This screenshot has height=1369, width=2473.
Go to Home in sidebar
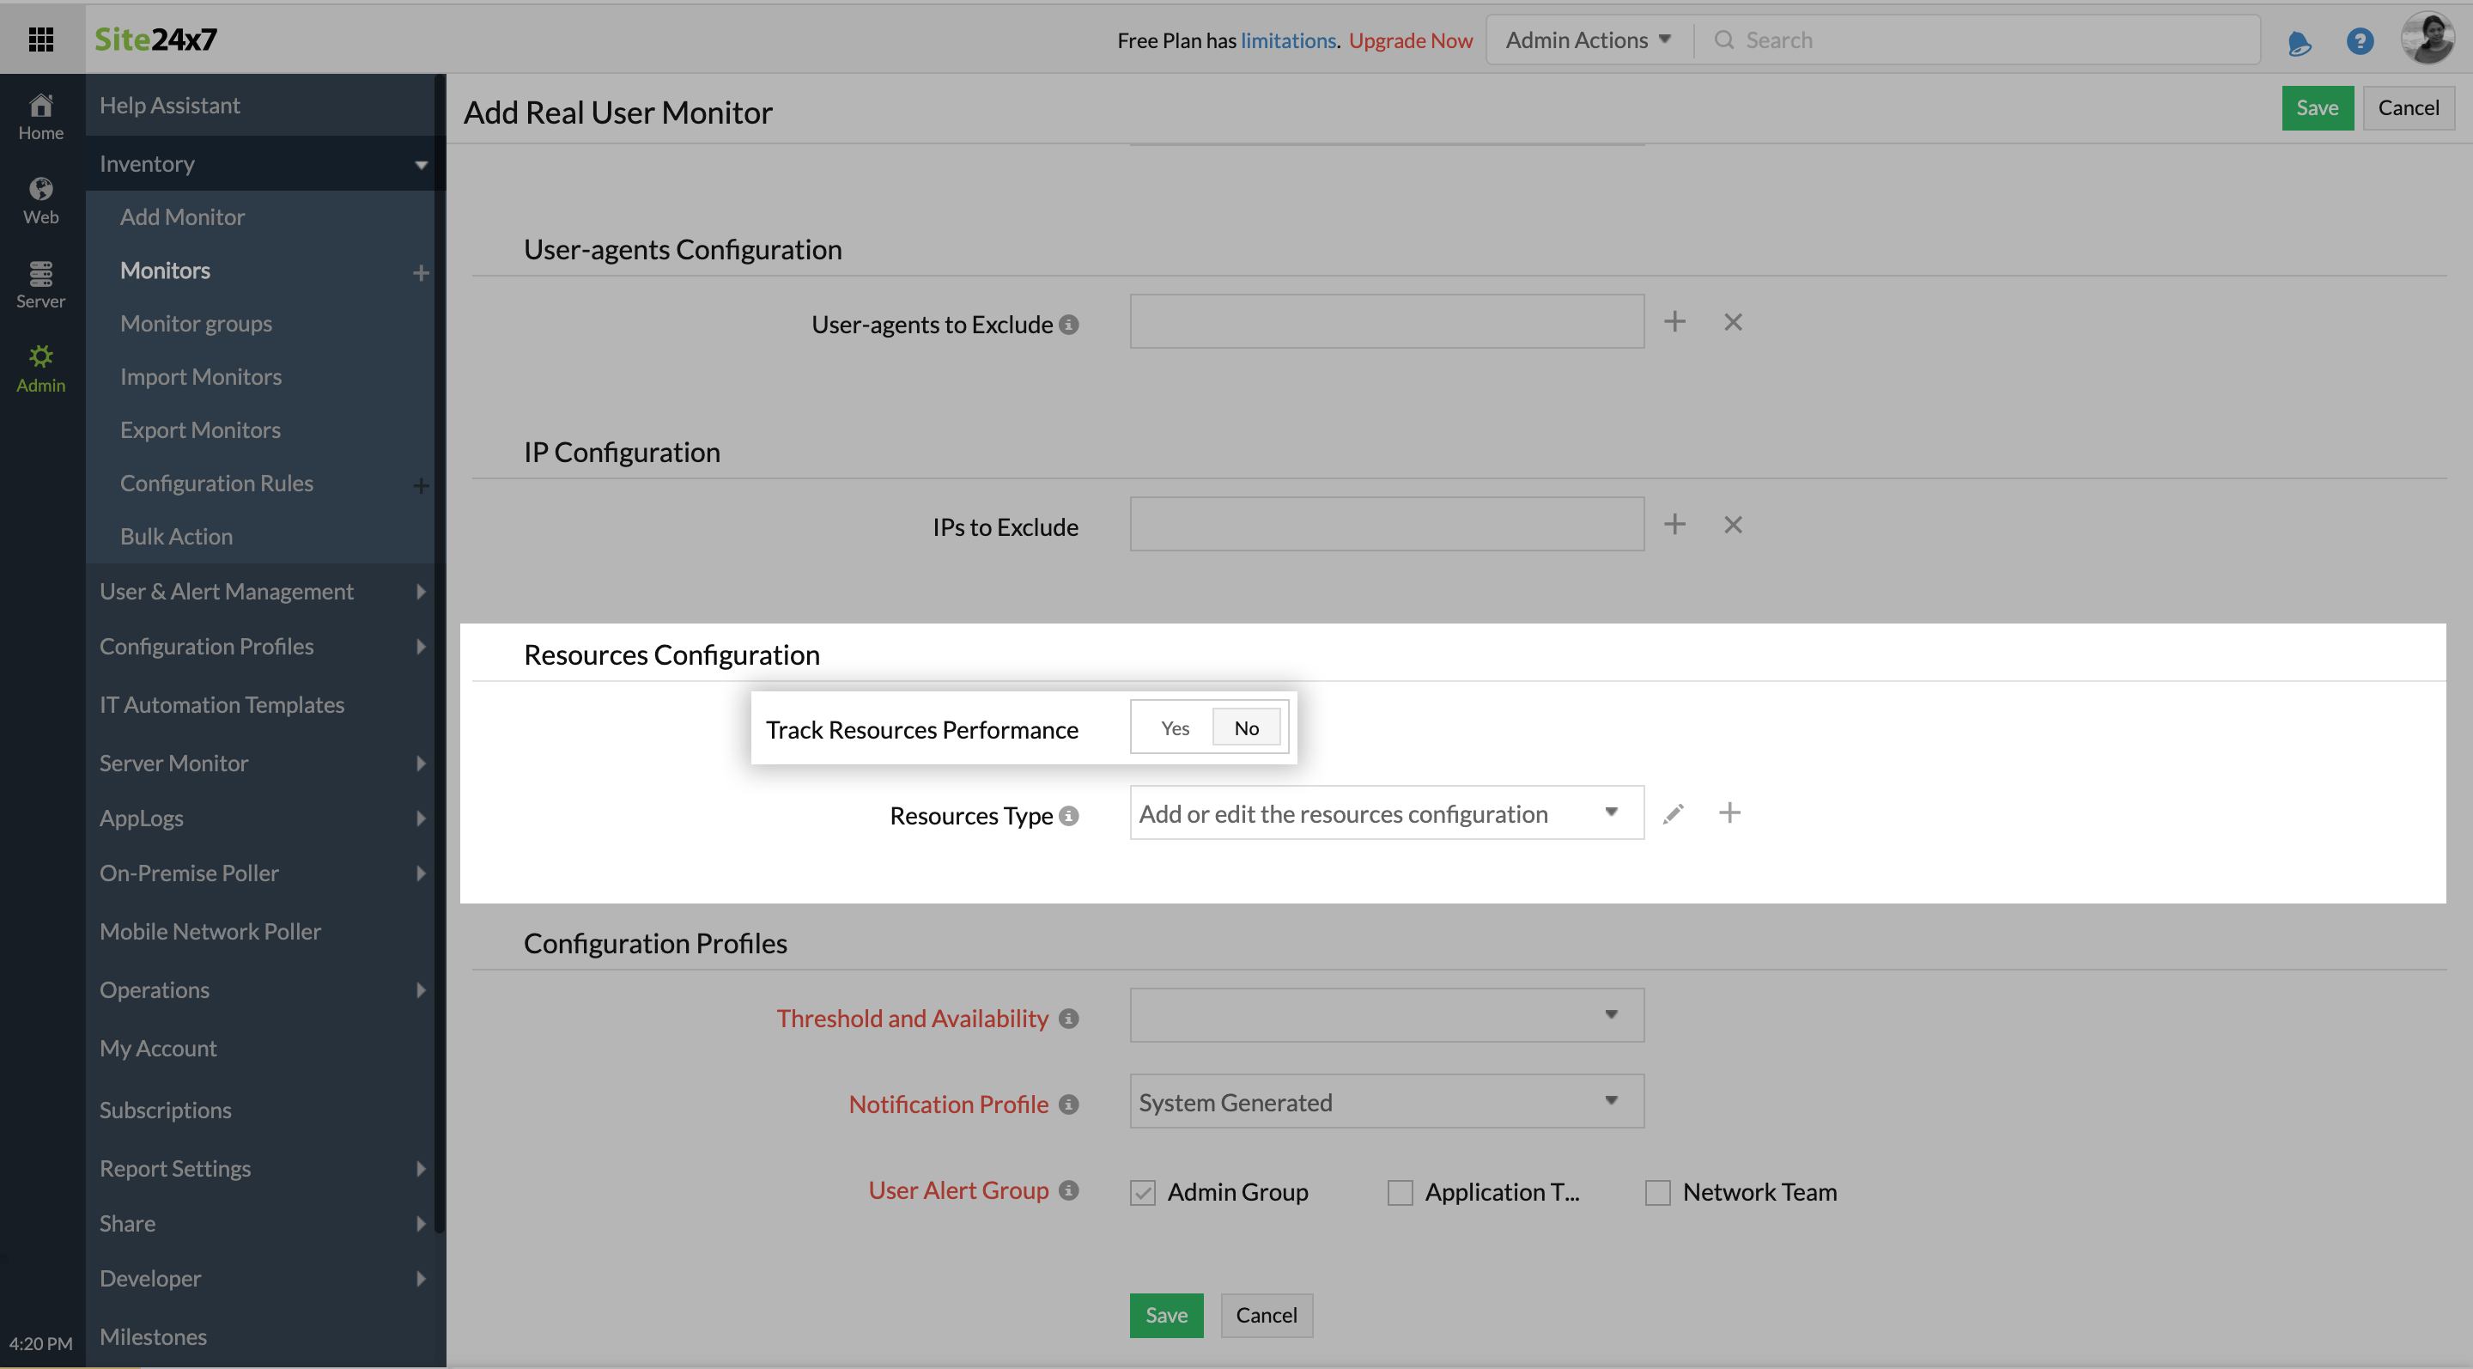click(40, 117)
